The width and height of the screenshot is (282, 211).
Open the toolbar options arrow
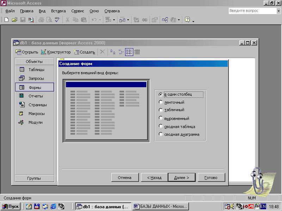click(193, 21)
